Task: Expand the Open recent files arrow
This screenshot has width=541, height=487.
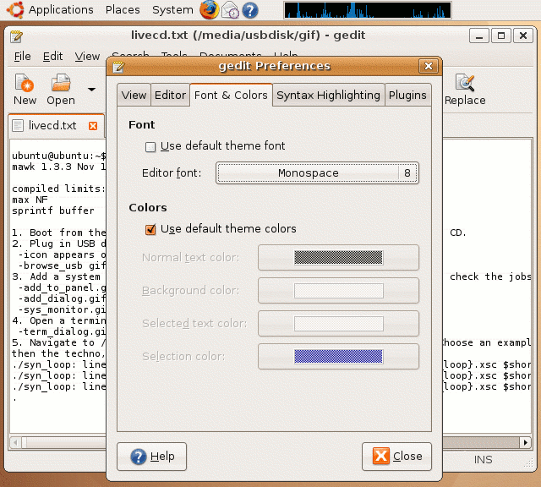Action: click(91, 90)
